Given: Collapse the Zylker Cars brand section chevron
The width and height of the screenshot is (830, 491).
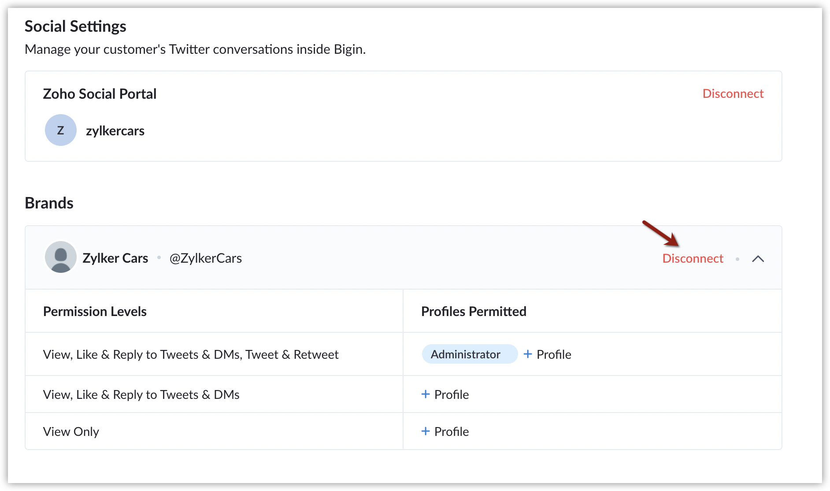Looking at the screenshot, I should pyautogui.click(x=758, y=259).
